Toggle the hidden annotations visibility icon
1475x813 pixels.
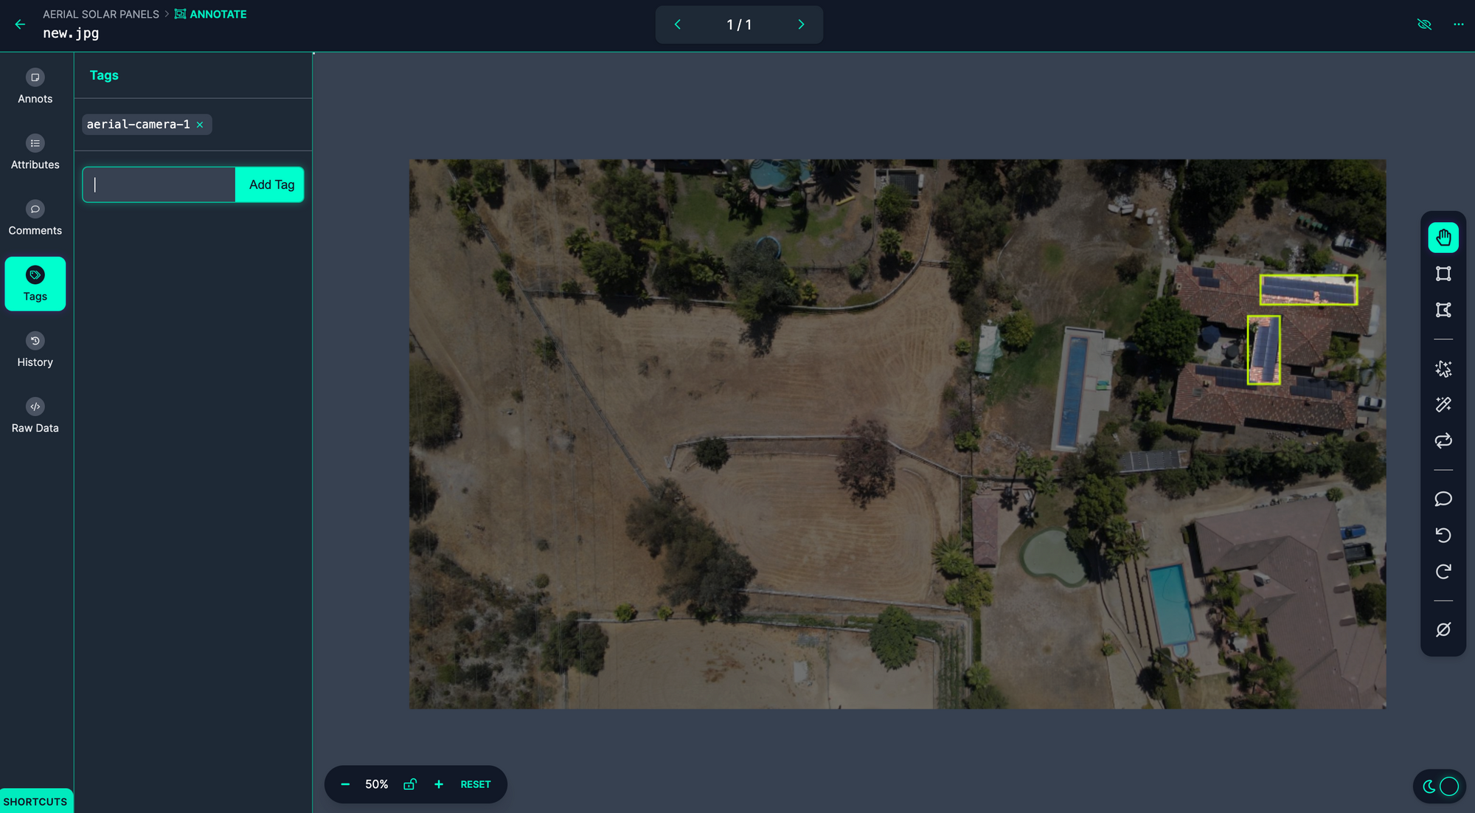pyautogui.click(x=1424, y=25)
